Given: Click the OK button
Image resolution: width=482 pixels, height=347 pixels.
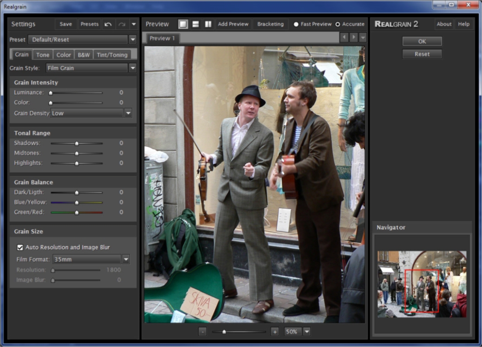Looking at the screenshot, I should pyautogui.click(x=422, y=41).
